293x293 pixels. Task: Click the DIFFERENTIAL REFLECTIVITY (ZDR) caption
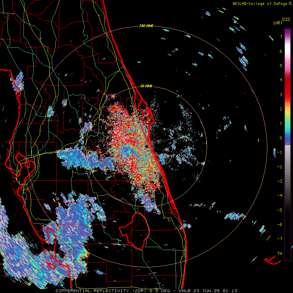click(x=102, y=291)
